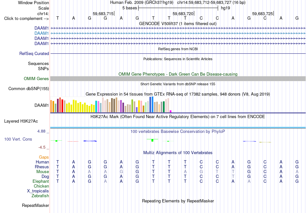
Task: Click 'Repeating Elements by RepeatMasker' title
Action: click(x=178, y=201)
